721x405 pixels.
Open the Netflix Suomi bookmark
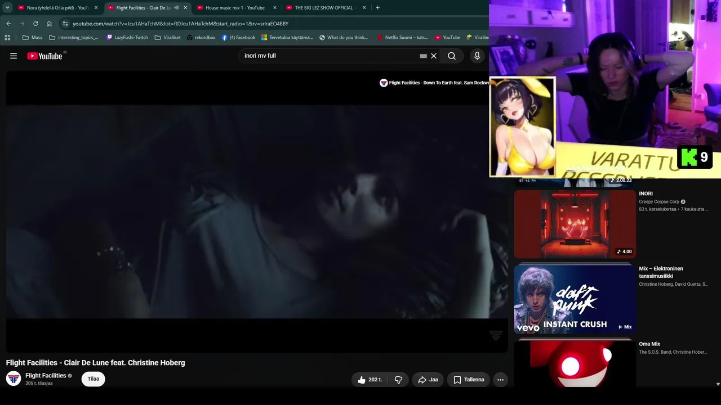coord(403,38)
